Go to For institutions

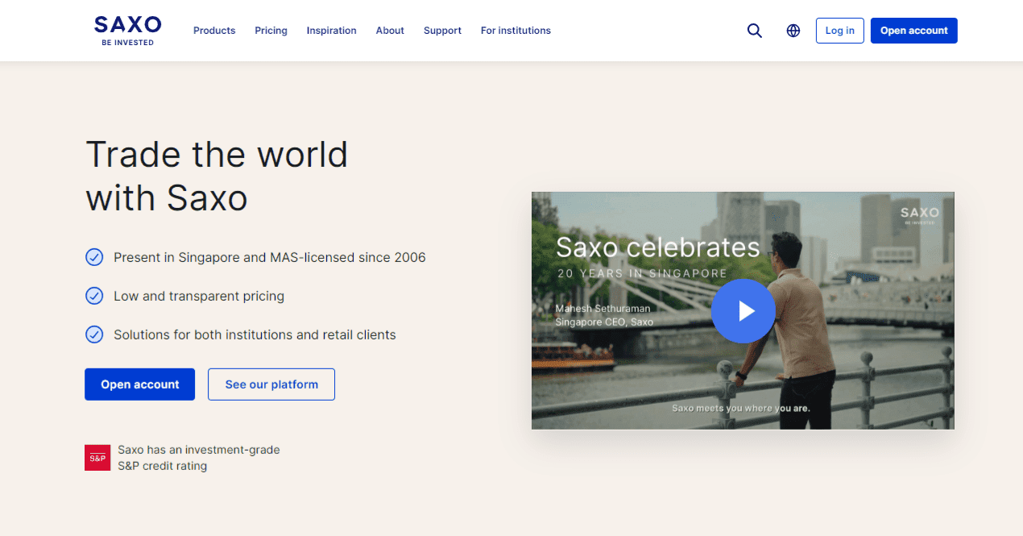coord(516,31)
